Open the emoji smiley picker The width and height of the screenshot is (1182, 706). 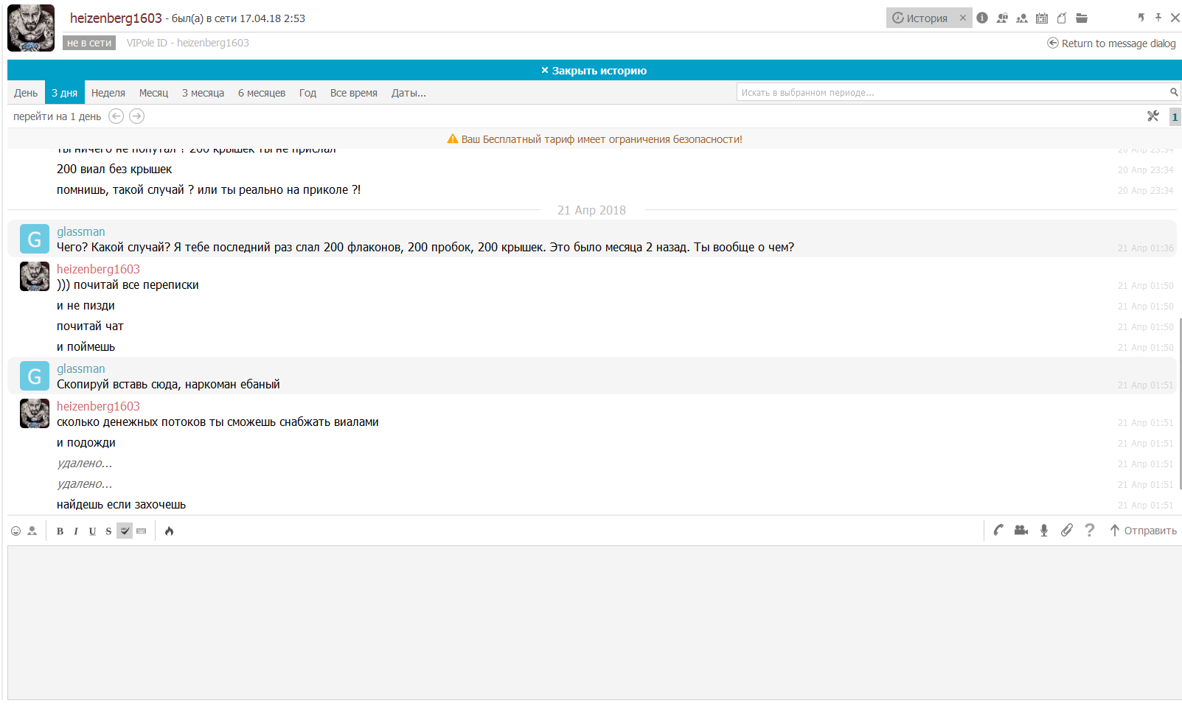pos(15,531)
